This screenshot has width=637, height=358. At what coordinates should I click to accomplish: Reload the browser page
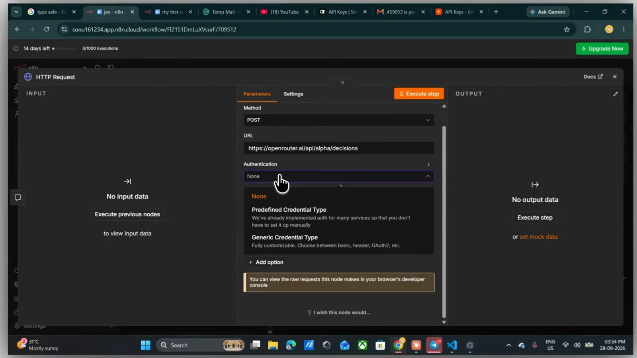click(47, 29)
